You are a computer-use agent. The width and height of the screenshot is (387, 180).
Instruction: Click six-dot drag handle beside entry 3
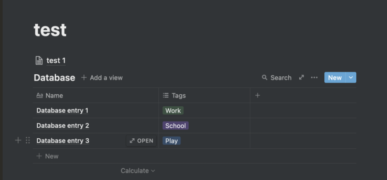click(x=28, y=140)
